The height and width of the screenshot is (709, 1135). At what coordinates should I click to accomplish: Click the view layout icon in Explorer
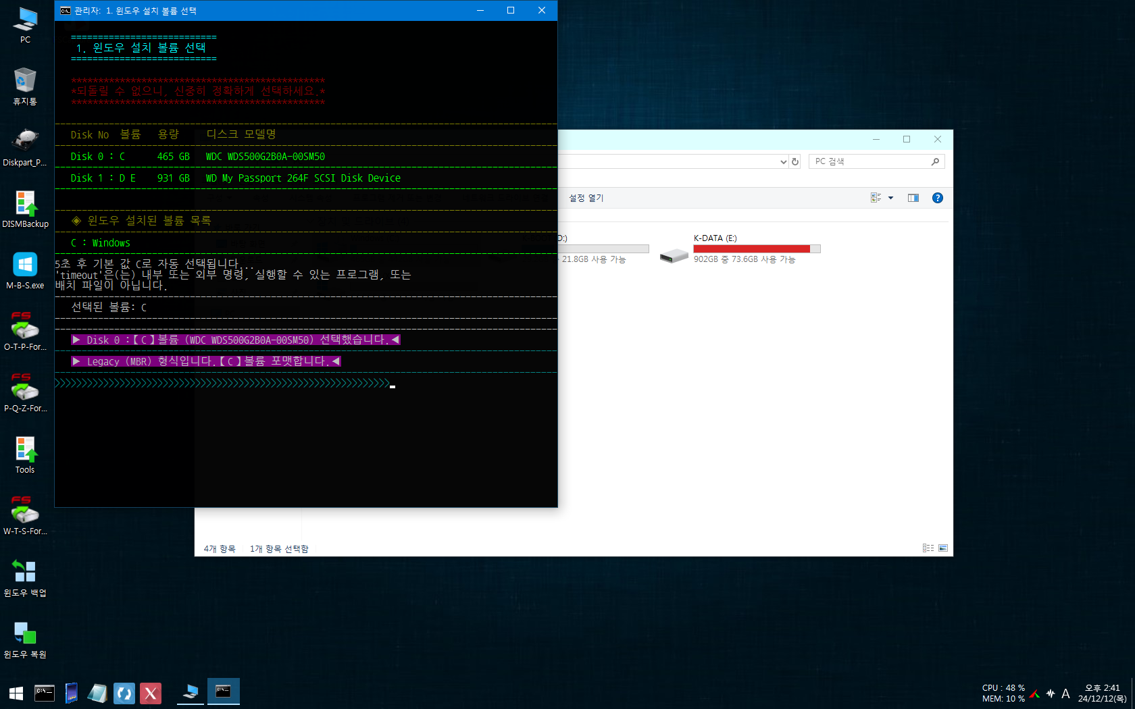point(876,198)
